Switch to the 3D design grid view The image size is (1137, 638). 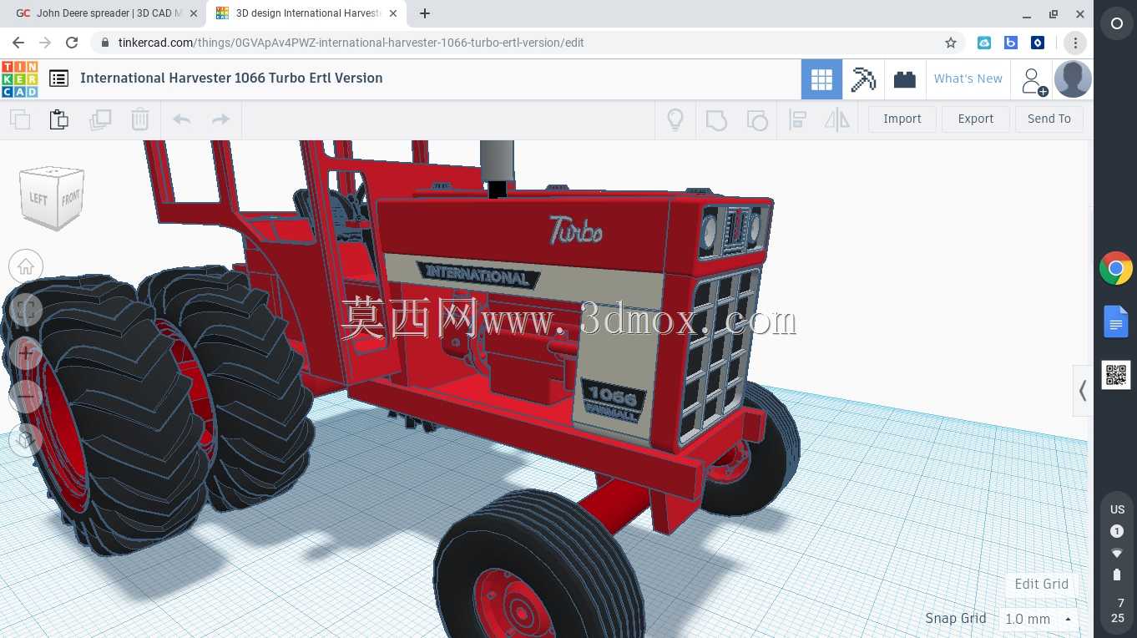pos(821,79)
